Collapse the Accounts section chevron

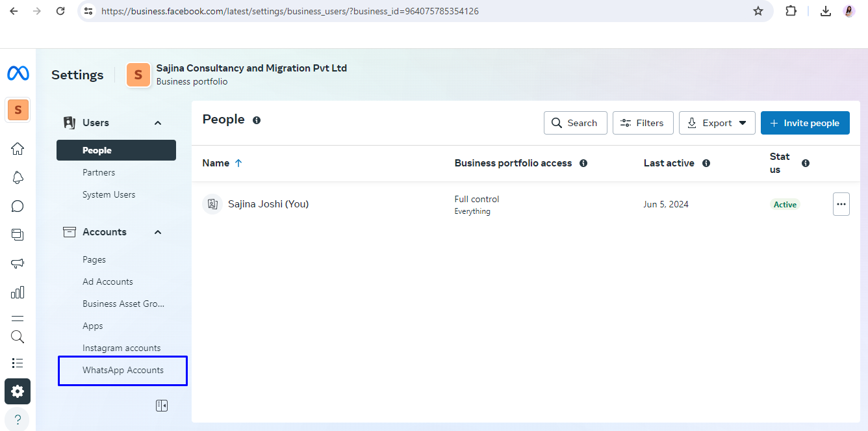[158, 232]
